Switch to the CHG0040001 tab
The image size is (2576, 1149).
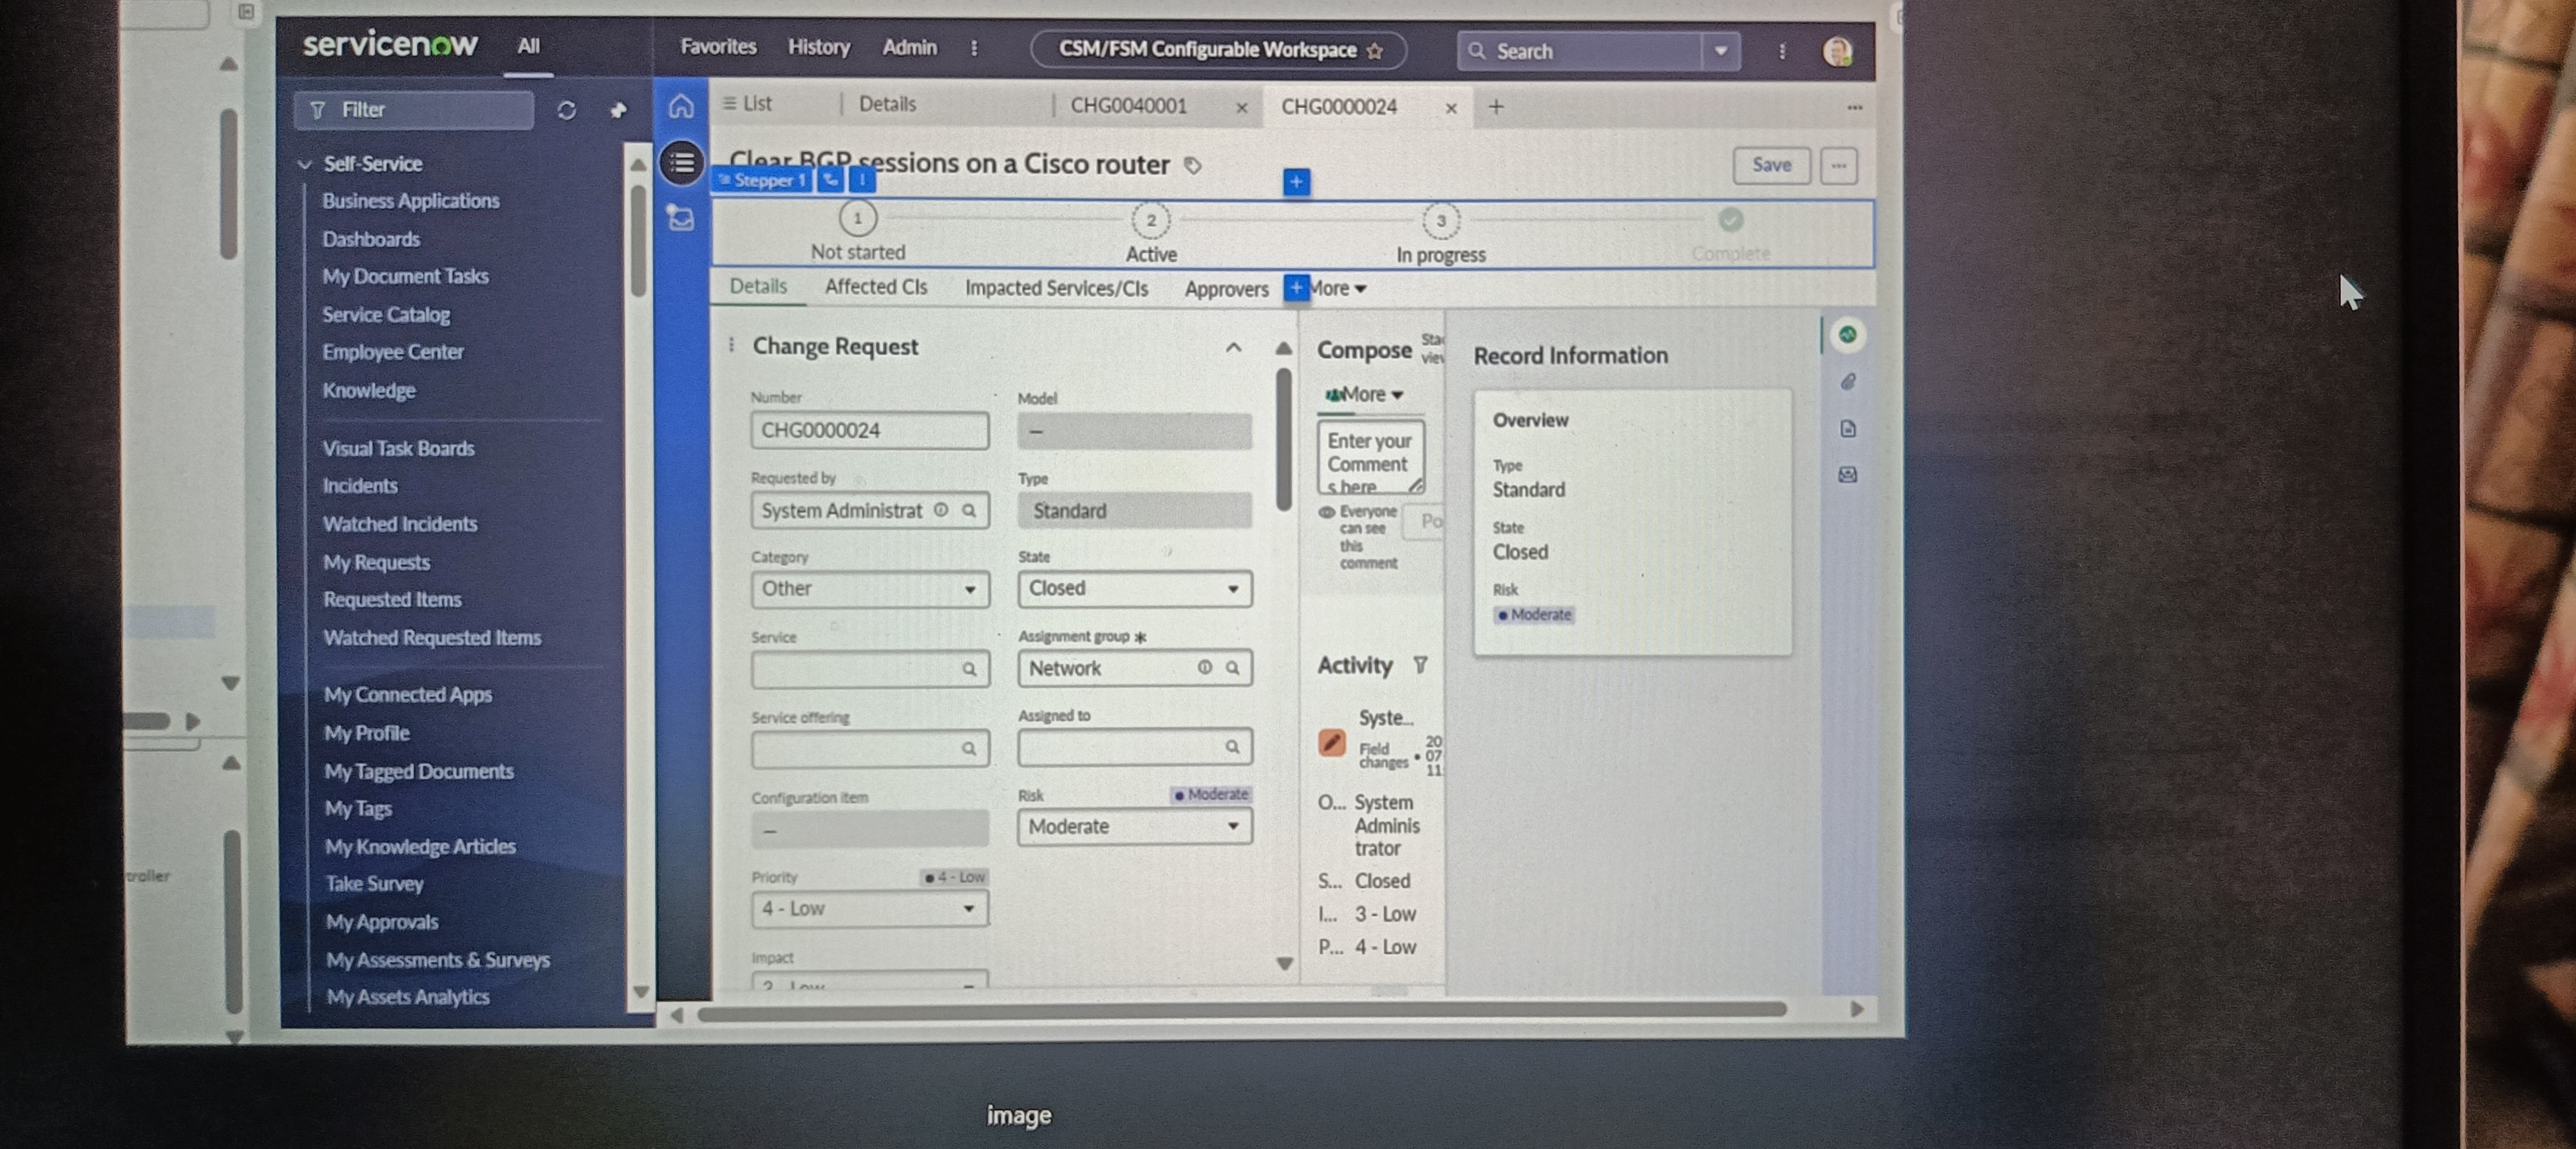[x=1129, y=106]
